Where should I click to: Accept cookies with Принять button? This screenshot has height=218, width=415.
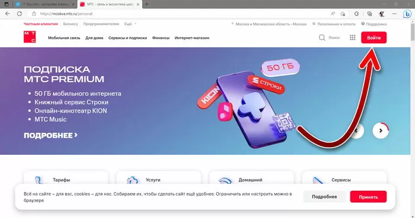(x=368, y=197)
